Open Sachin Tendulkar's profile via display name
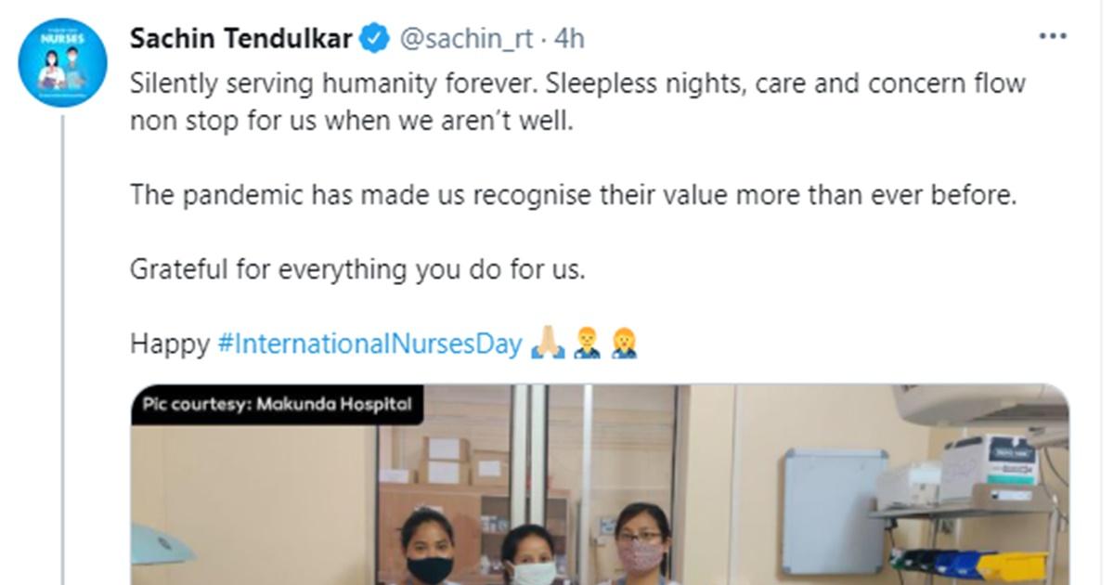1114x585 pixels. pyautogui.click(x=241, y=39)
